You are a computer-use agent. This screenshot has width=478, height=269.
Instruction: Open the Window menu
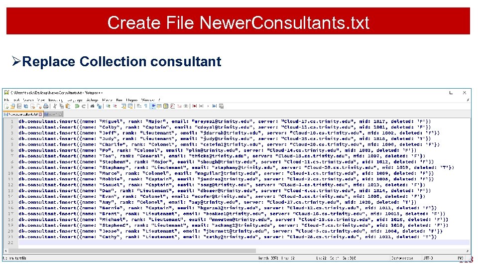148,100
